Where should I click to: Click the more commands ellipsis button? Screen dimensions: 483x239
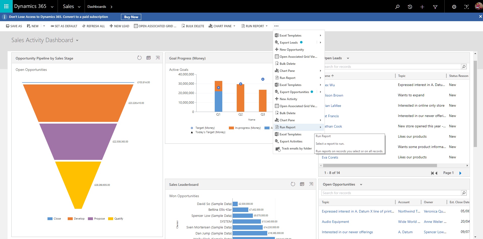276,26
